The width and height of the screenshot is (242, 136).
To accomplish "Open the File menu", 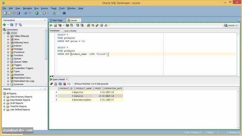I will coord(4,8).
